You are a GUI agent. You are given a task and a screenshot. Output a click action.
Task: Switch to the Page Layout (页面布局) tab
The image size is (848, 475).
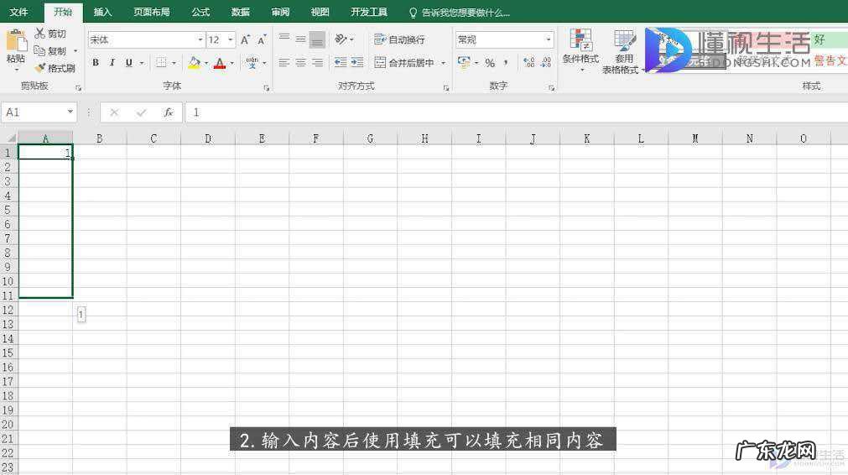pyautogui.click(x=152, y=12)
